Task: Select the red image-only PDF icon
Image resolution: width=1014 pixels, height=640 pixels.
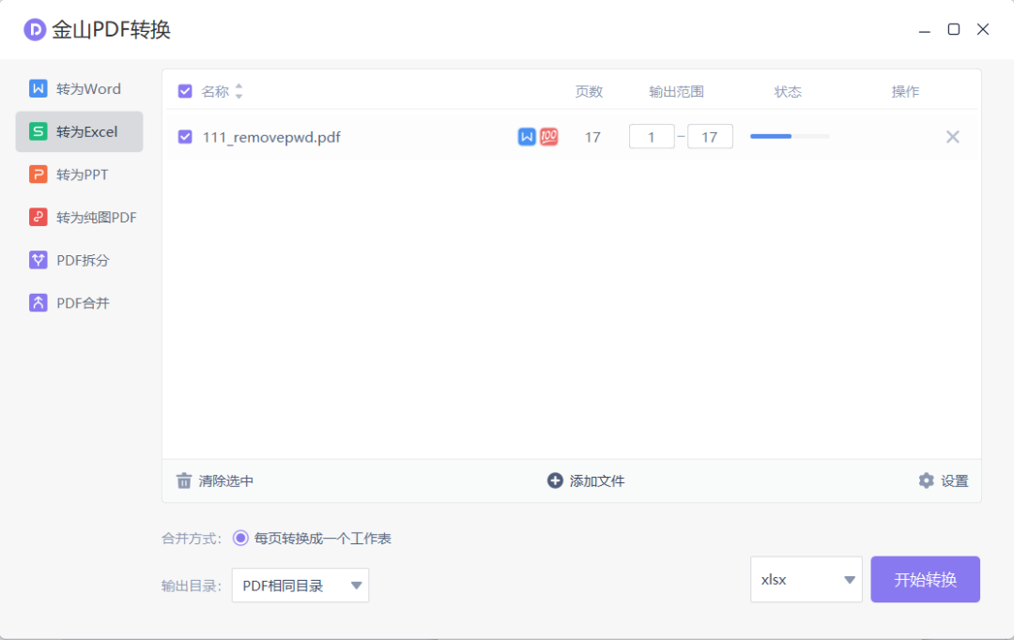Action: tap(38, 217)
